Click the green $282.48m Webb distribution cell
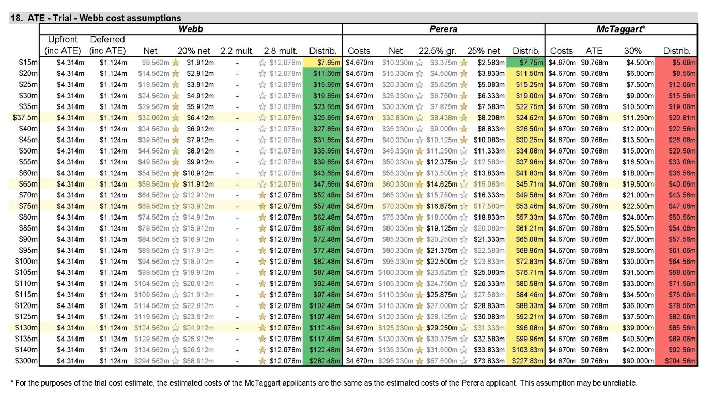712x399 pixels. pos(322,360)
